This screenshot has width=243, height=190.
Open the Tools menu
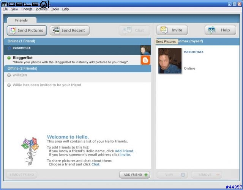coord(55,9)
